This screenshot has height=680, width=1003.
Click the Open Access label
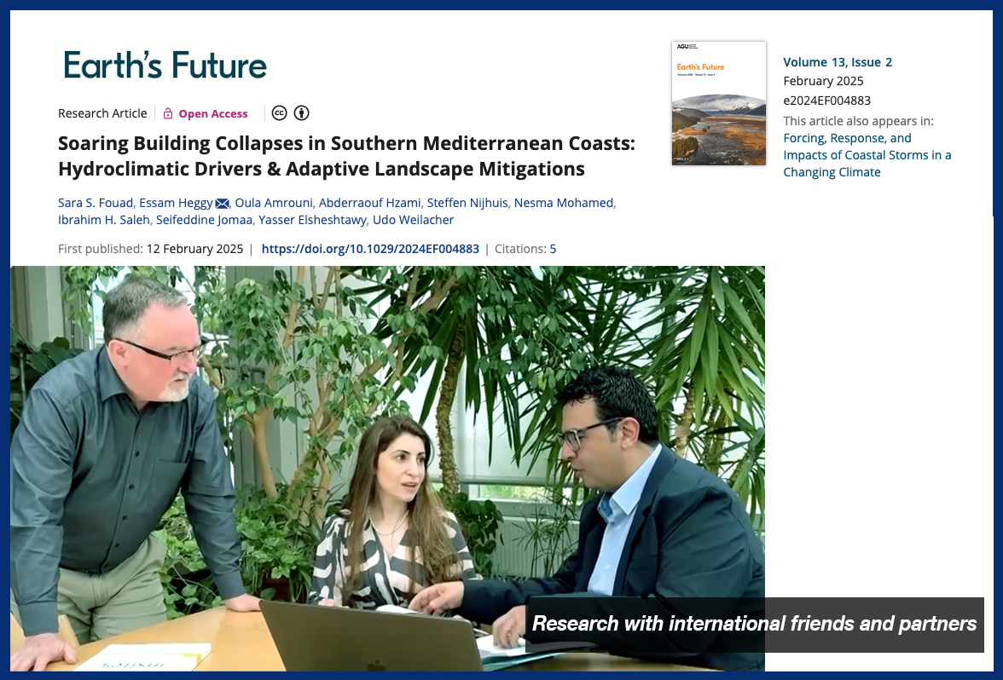coord(213,113)
